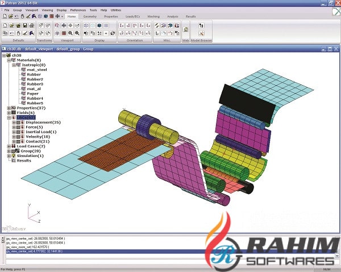341x272 pixels.
Task: Toggle the Displacement(25) checkbox
Action: [18, 122]
